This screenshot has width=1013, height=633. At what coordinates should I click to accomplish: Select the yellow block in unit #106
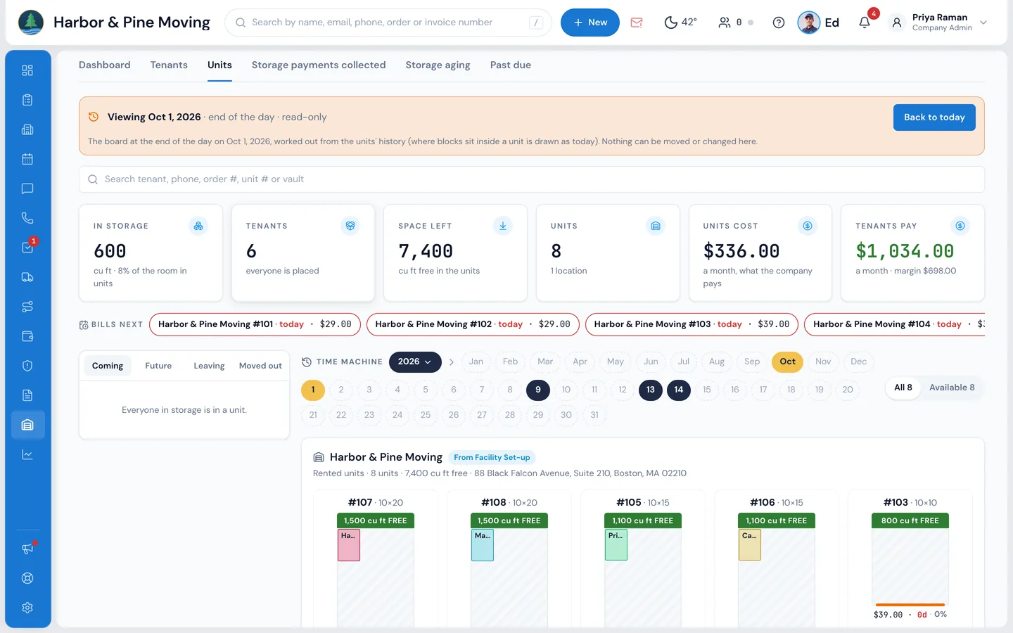click(x=750, y=545)
